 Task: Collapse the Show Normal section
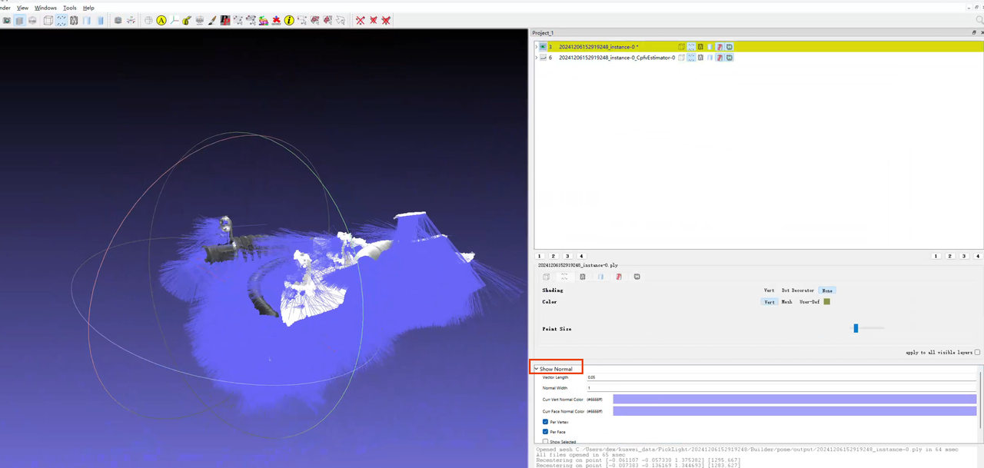tap(537, 369)
